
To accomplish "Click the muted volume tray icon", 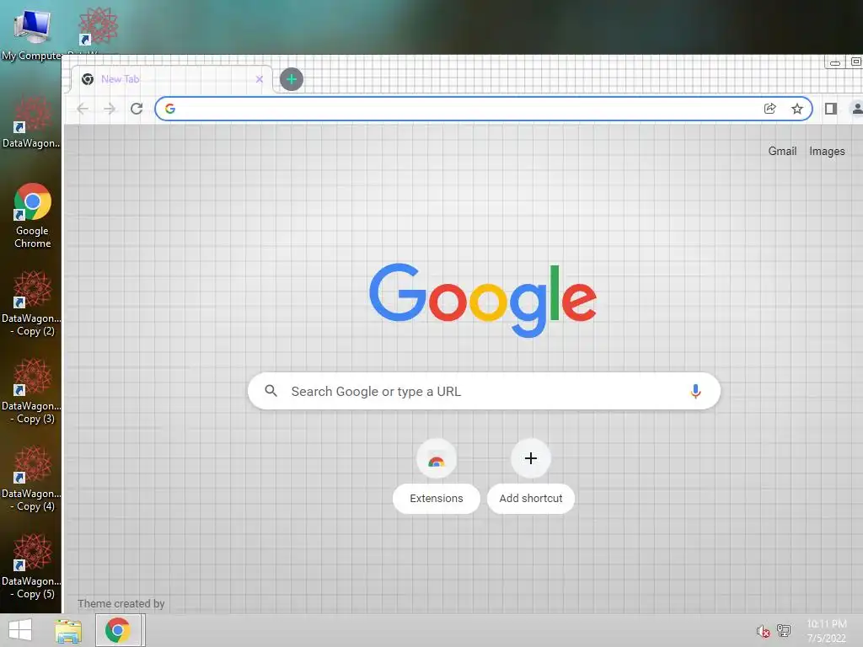I will point(763,631).
